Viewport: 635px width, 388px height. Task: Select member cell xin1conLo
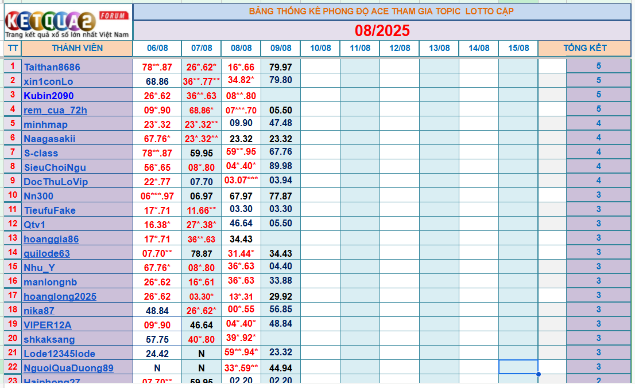[77, 81]
